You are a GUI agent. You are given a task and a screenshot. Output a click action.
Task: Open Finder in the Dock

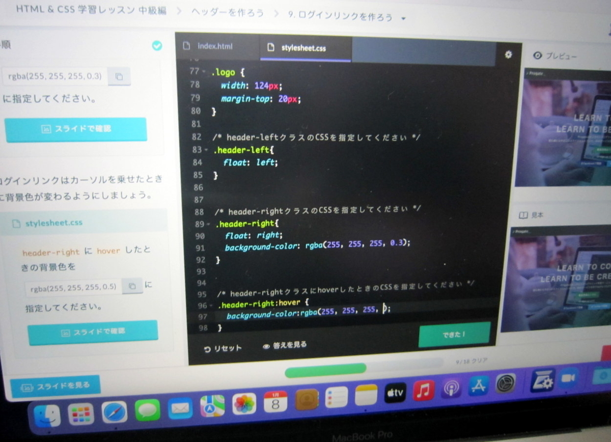(x=47, y=416)
